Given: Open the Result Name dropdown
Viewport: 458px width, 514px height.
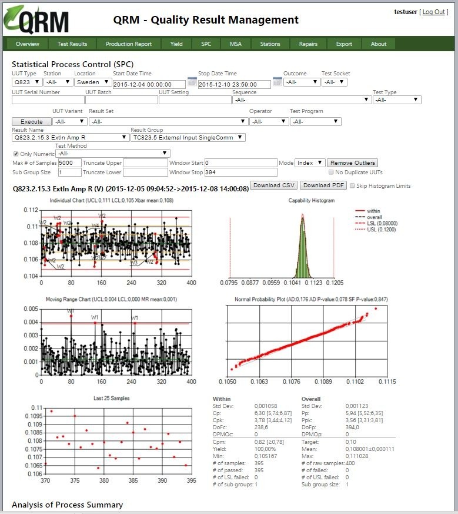Looking at the screenshot, I should pyautogui.click(x=70, y=137).
